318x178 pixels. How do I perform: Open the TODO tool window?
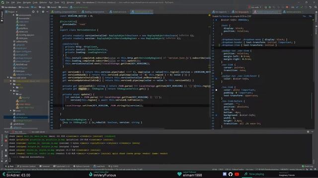(x=114, y=166)
